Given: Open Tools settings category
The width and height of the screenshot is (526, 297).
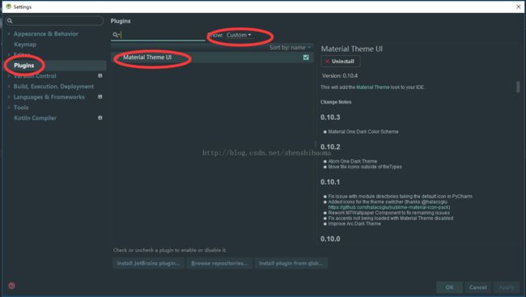Looking at the screenshot, I should pyautogui.click(x=21, y=108).
